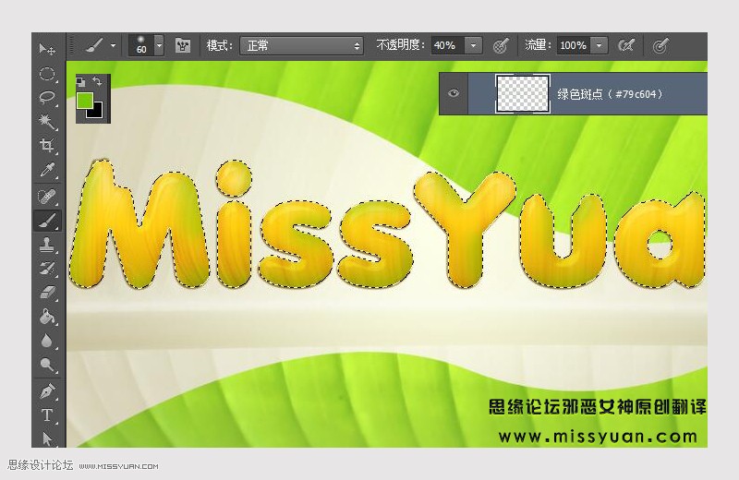Select the Brush tool in toolbox
739x480 pixels.
47,220
